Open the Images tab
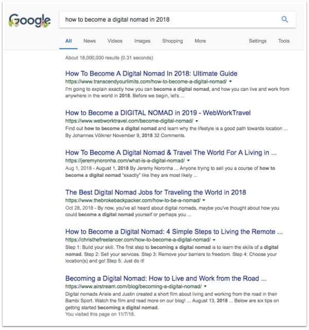 tap(142, 41)
